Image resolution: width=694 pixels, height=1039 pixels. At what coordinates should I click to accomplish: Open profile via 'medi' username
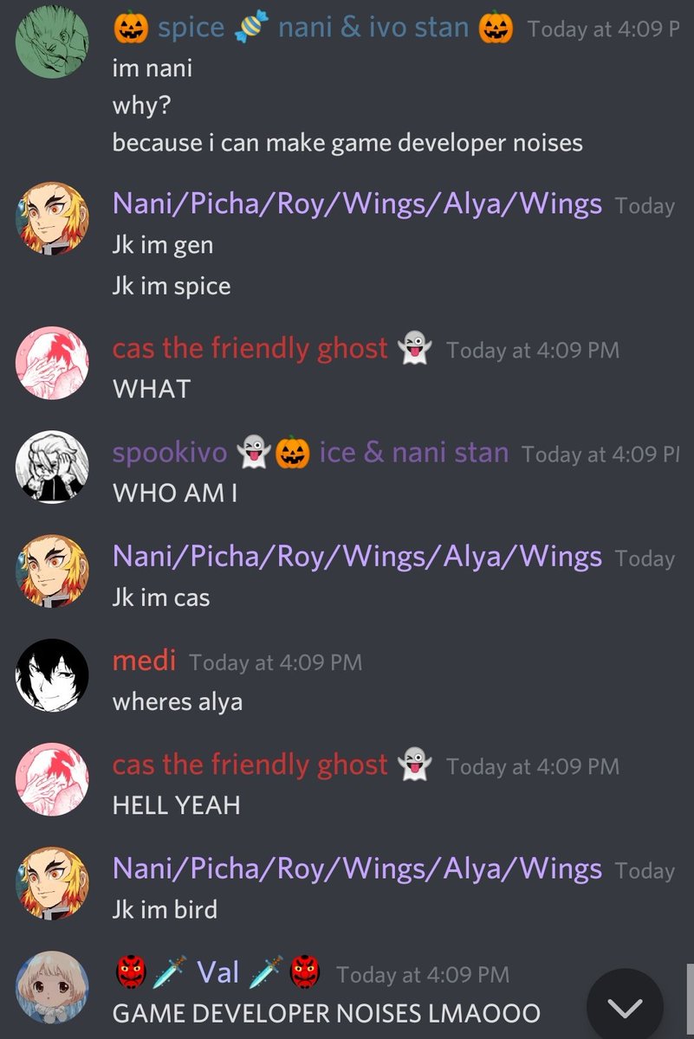145,661
